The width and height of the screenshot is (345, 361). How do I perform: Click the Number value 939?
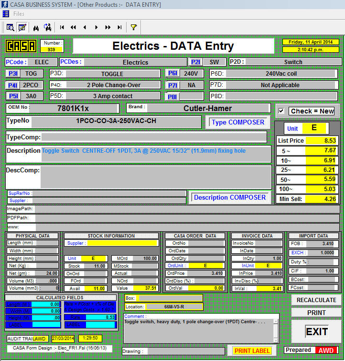pyautogui.click(x=52, y=49)
